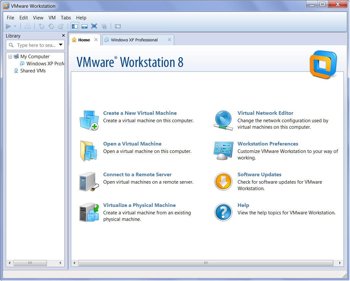Image resolution: width=350 pixels, height=281 pixels.
Task: Select My Computer in the Library tree
Action: pyautogui.click(x=35, y=57)
